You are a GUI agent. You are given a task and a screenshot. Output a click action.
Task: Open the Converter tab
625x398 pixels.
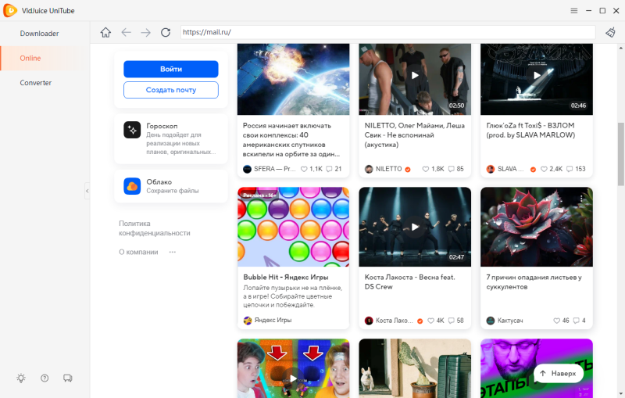[x=36, y=83]
